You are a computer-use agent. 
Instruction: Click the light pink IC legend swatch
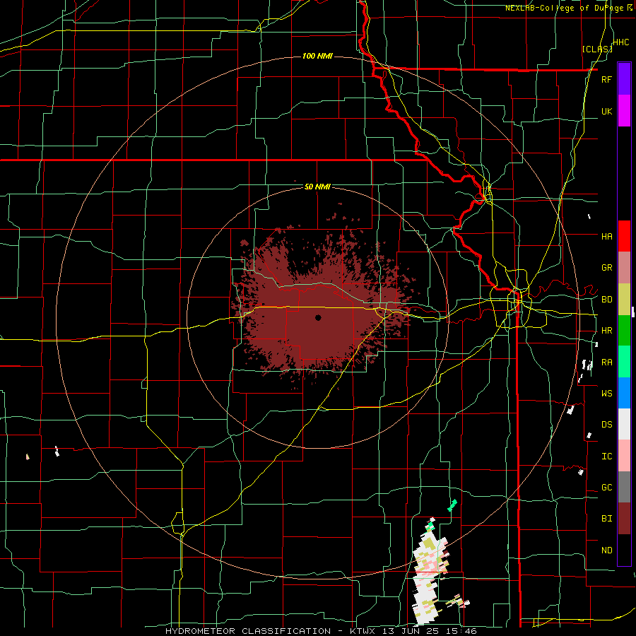624,456
